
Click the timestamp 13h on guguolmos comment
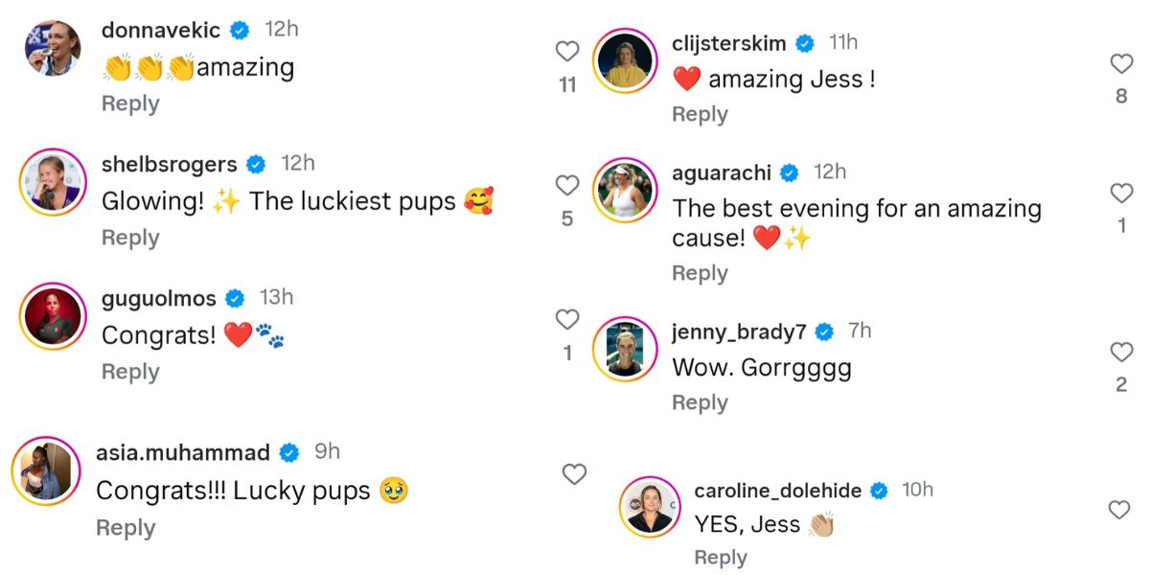276,297
